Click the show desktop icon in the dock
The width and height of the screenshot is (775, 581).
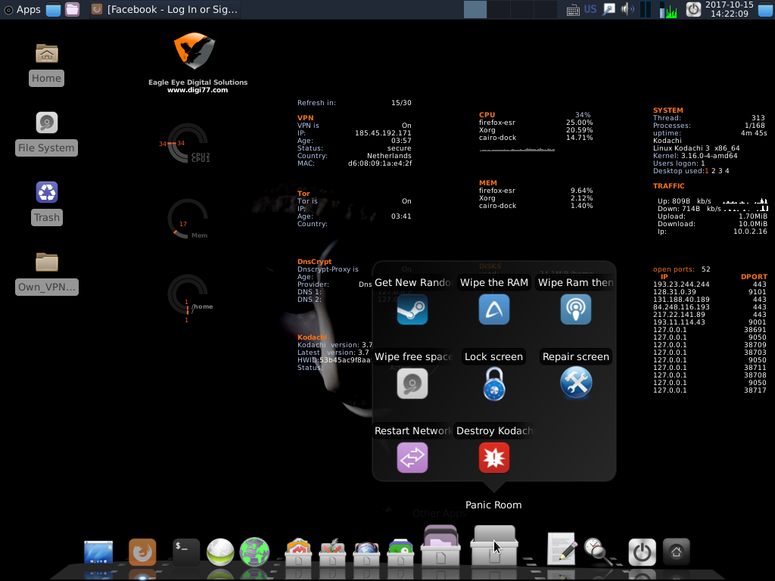pos(98,551)
